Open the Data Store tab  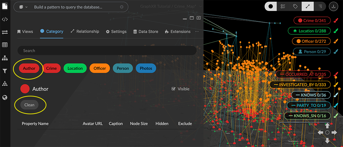coord(146,31)
